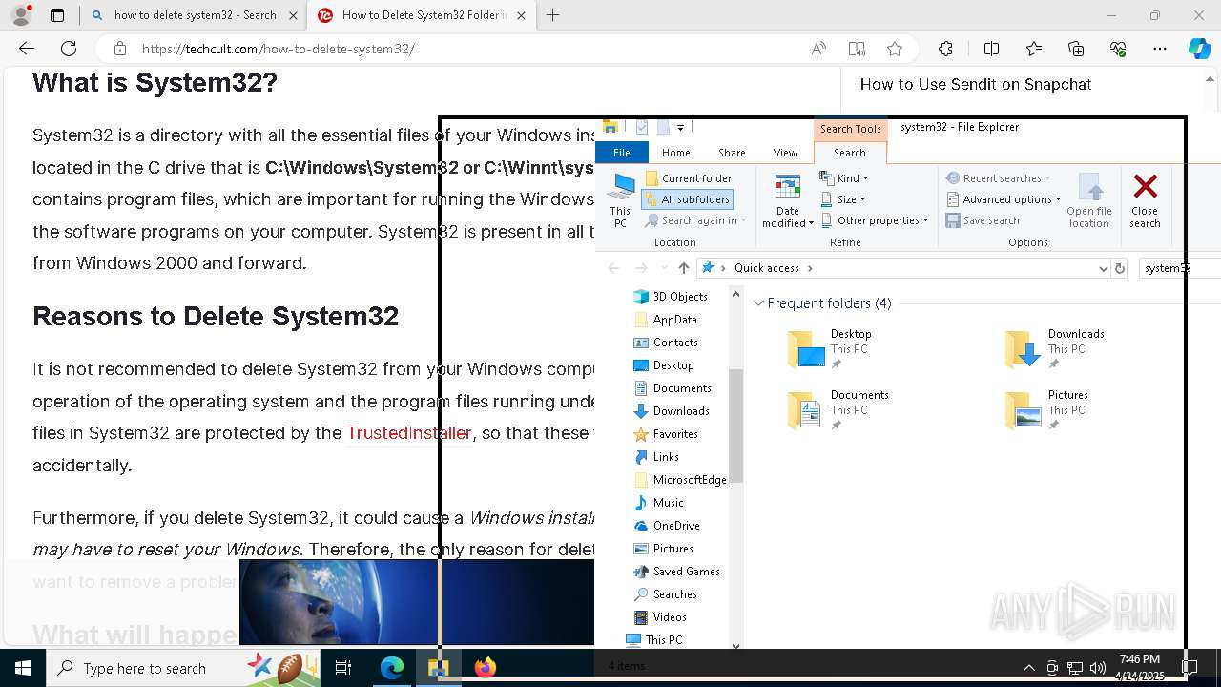Click Close search button

[1145, 200]
